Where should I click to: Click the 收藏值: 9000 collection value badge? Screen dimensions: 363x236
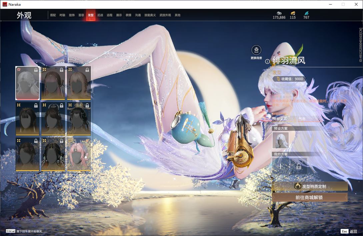click(290, 79)
